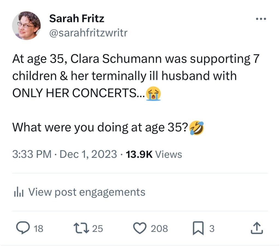Open the @sarahfritzwritr handle
This screenshot has width=280, height=249.
(x=88, y=33)
